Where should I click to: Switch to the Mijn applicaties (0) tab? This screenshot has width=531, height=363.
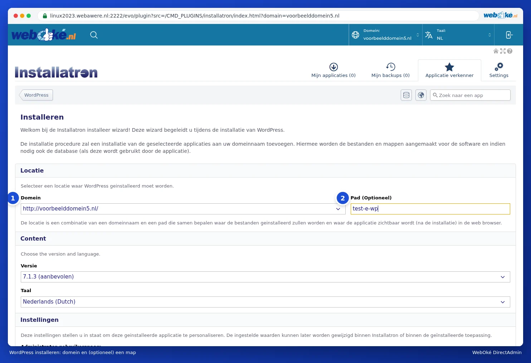click(333, 70)
